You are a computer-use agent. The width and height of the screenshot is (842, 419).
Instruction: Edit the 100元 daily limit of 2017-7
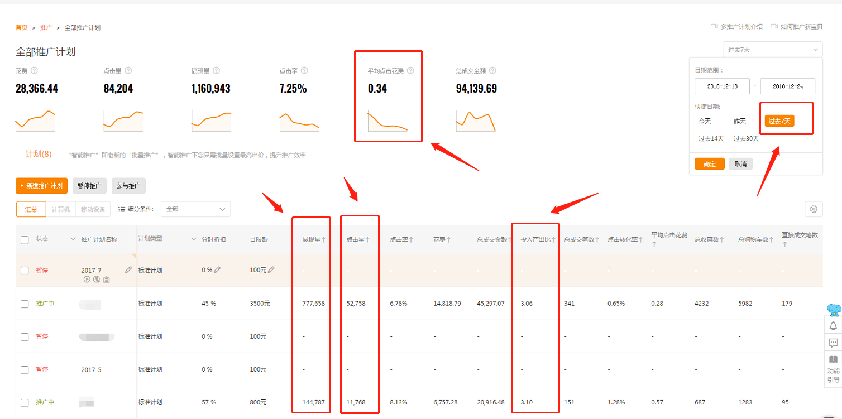click(x=271, y=270)
